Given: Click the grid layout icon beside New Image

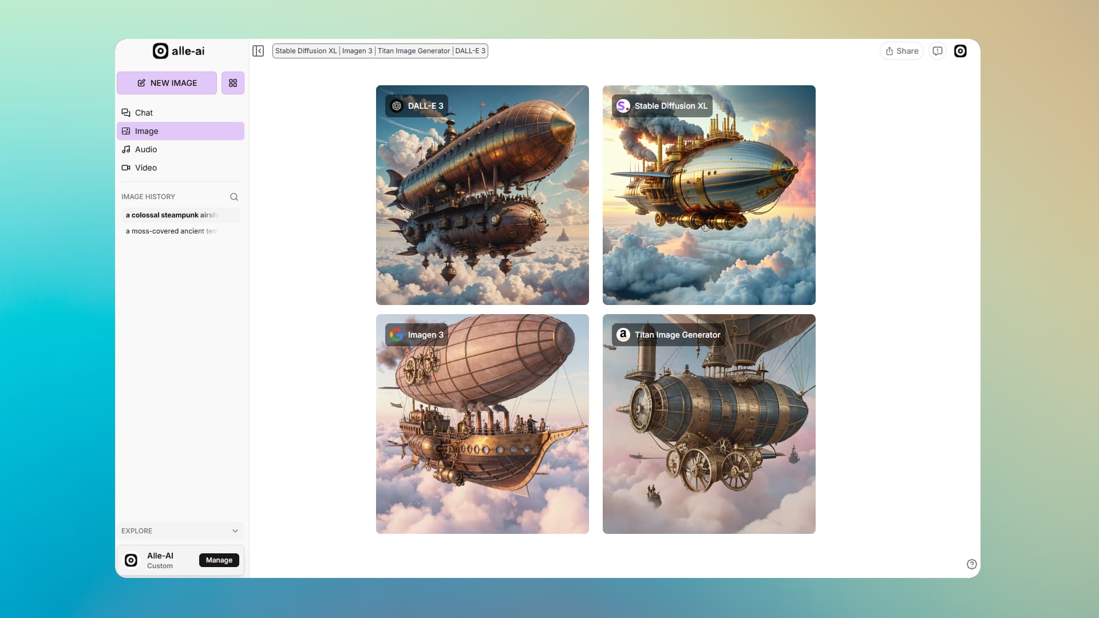Looking at the screenshot, I should (232, 83).
